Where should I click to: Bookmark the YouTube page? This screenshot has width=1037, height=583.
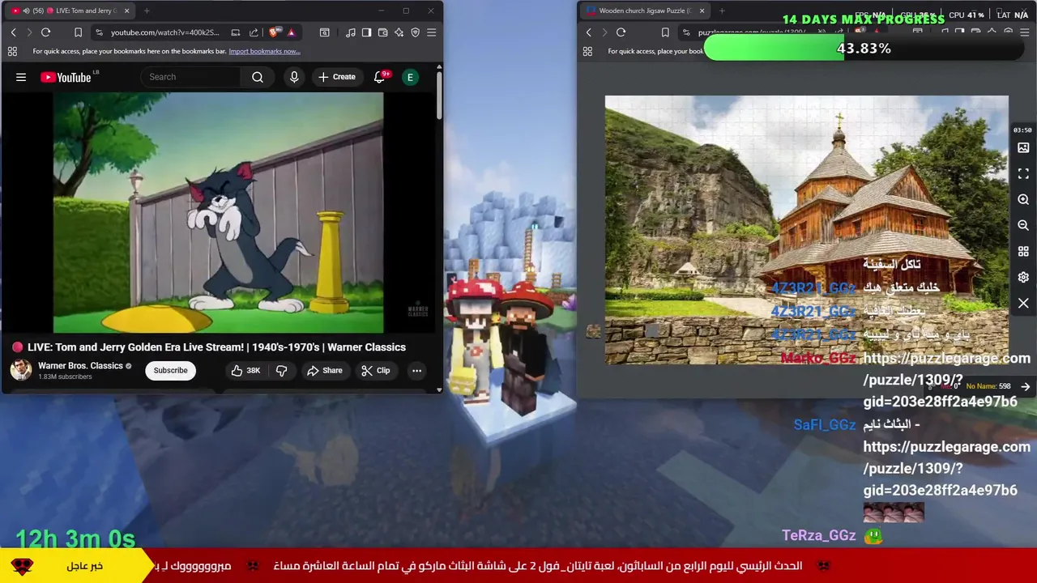coord(78,32)
